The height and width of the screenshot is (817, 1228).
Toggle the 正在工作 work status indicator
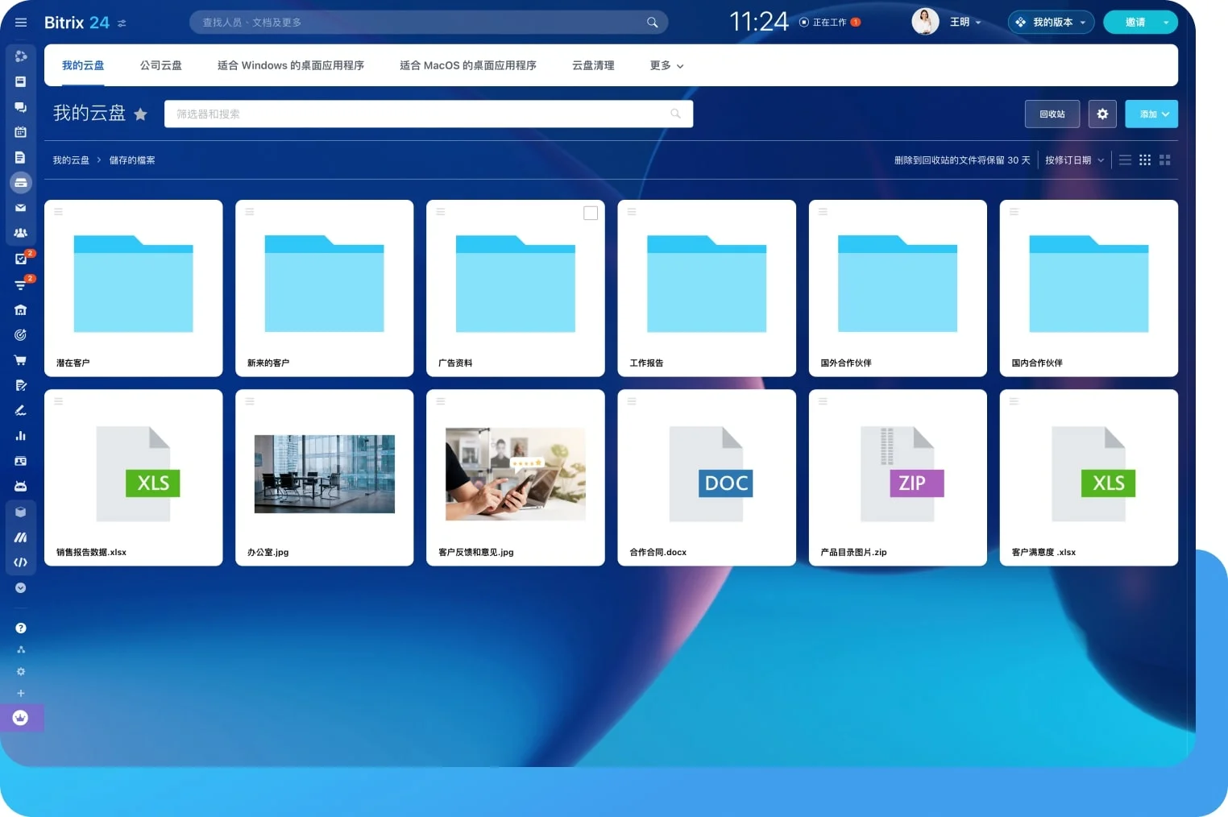[x=829, y=23]
